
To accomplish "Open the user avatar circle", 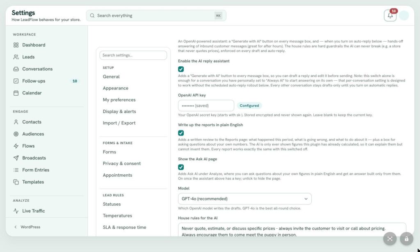I will click(404, 16).
